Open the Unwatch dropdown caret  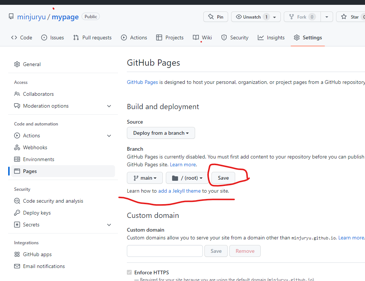pos(275,17)
